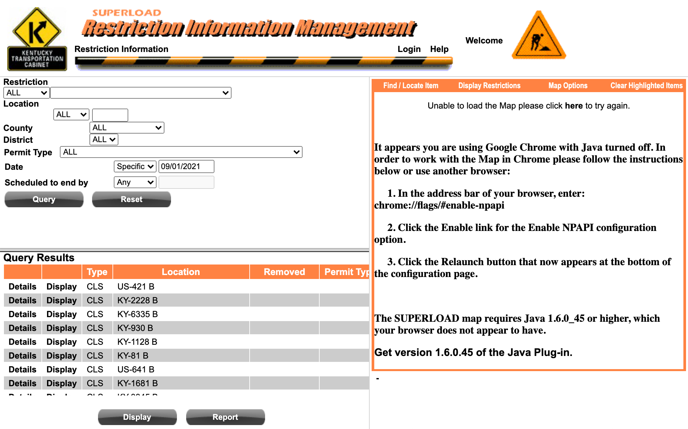The height and width of the screenshot is (429, 688).
Task: Click the Display button below results
Action: coord(137,417)
